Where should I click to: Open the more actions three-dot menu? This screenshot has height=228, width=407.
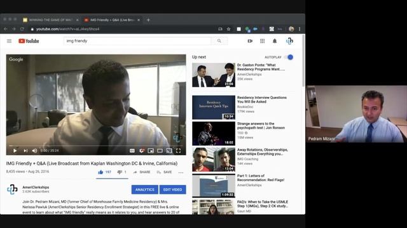pos(181,172)
